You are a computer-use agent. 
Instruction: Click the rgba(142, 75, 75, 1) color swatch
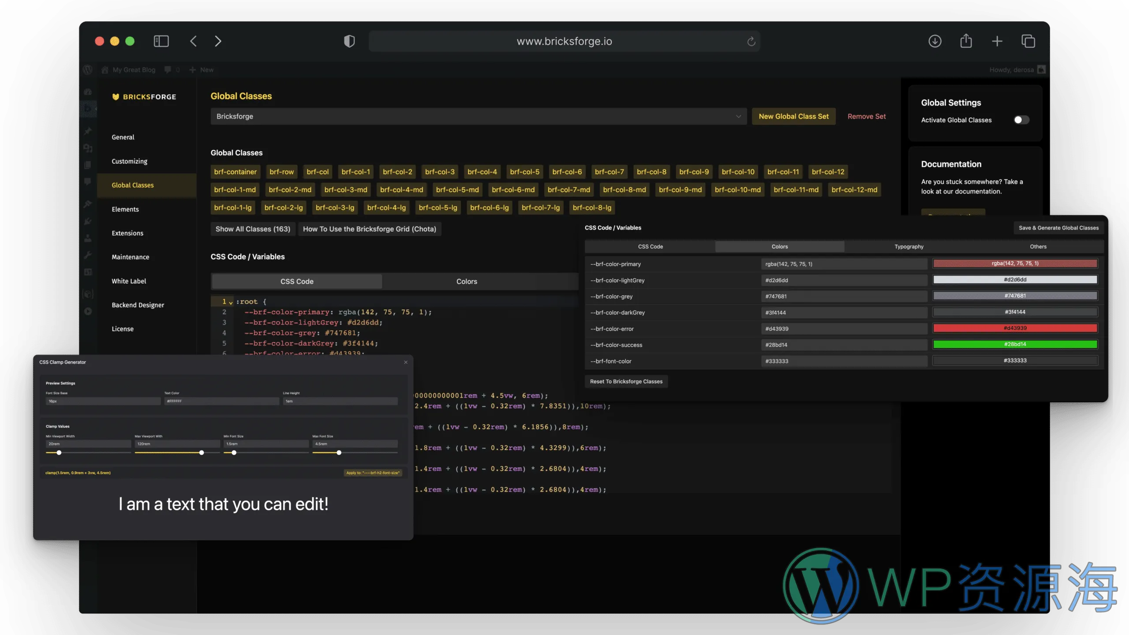1015,263
